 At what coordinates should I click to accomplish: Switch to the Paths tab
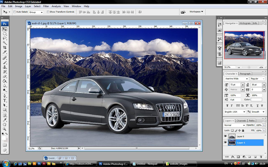pos(251,121)
